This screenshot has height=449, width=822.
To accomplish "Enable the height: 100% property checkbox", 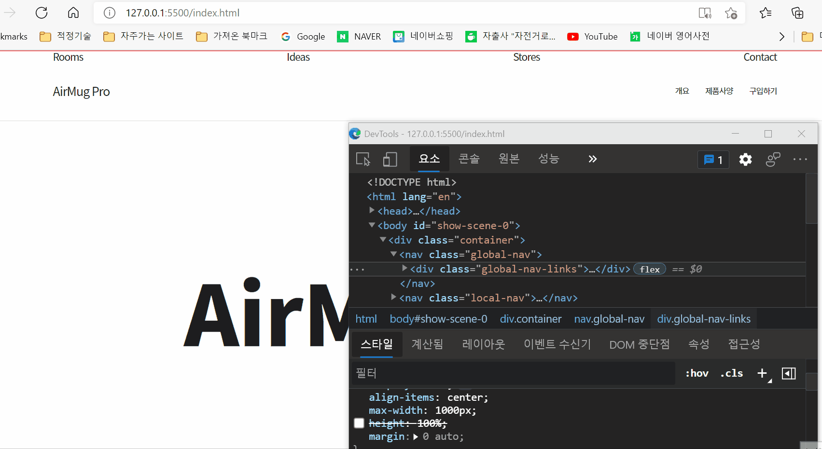I will tap(359, 423).
